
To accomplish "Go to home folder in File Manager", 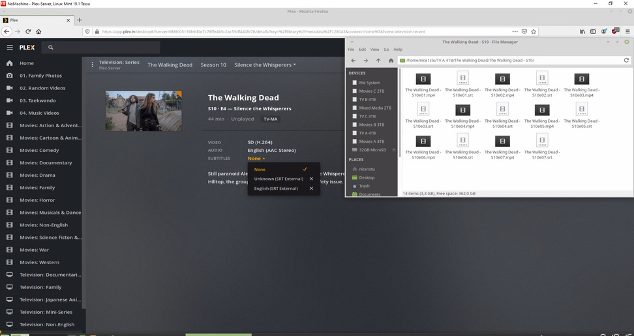I will [x=391, y=60].
